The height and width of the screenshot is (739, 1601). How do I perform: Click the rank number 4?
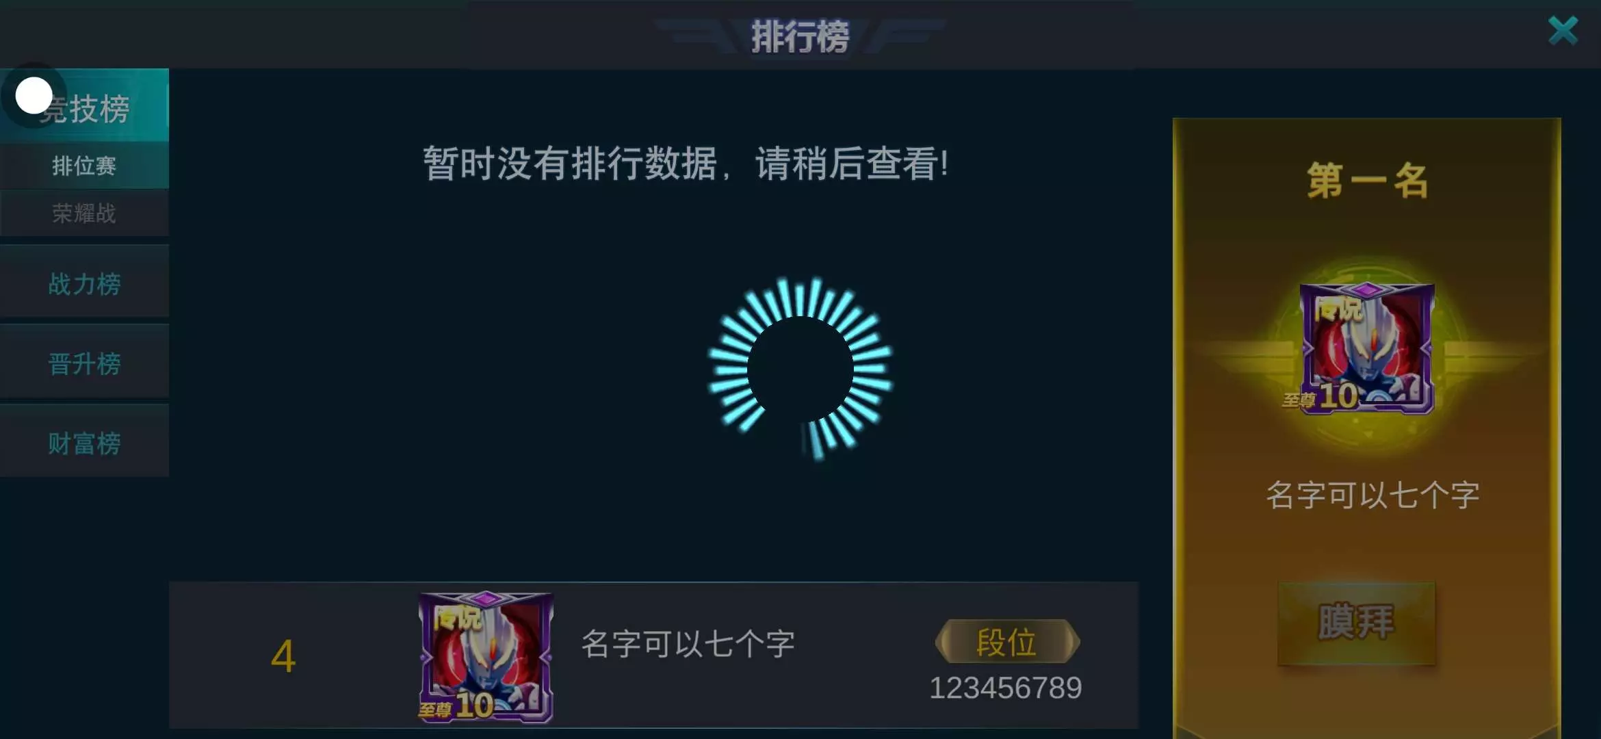tap(283, 656)
